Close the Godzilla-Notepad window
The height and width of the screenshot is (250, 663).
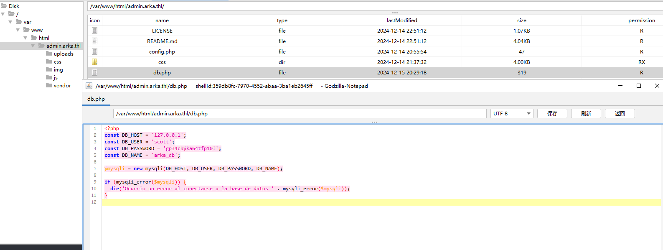point(657,86)
